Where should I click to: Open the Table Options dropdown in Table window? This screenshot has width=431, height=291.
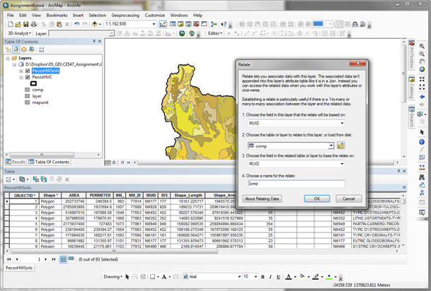tap(10, 179)
